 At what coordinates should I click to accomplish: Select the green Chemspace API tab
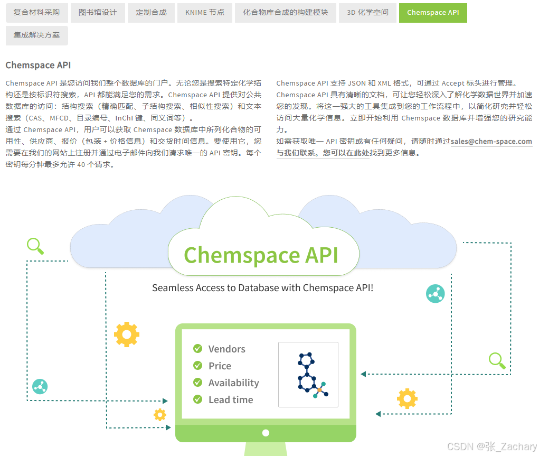pos(433,13)
